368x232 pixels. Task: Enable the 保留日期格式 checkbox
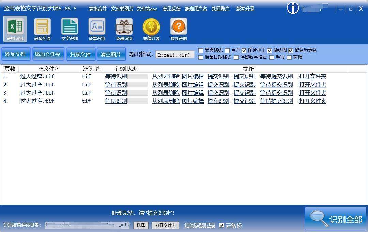(x=201, y=57)
